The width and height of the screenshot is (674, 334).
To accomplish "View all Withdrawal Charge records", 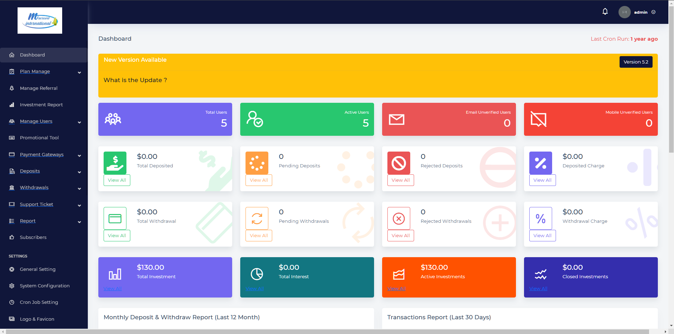I will [543, 235].
